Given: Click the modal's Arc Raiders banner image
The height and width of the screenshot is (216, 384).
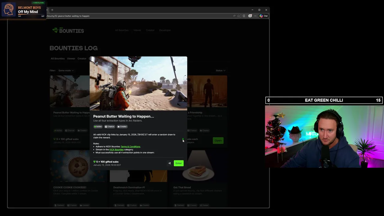Looking at the screenshot, I should click(138, 83).
